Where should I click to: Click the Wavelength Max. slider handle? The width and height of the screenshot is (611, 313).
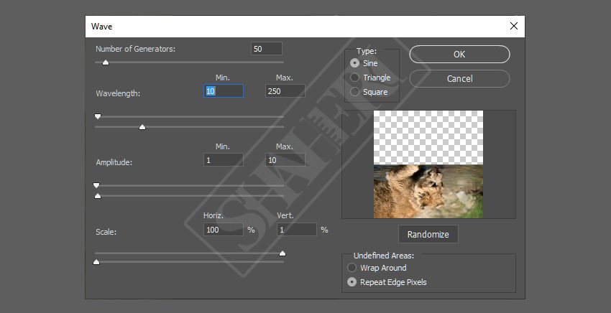coord(142,127)
